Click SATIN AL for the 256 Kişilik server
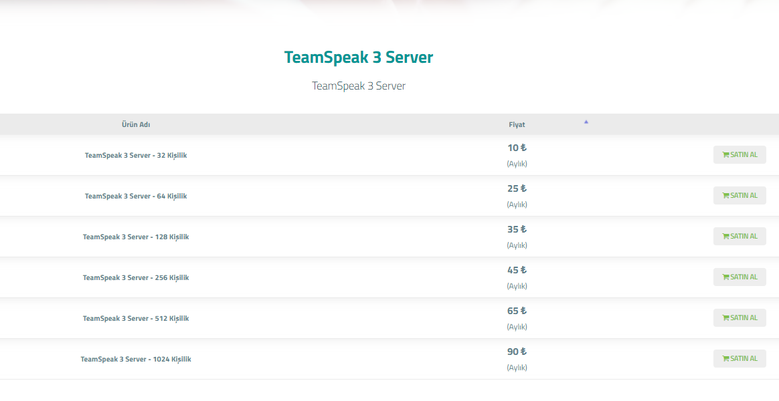 pyautogui.click(x=740, y=277)
